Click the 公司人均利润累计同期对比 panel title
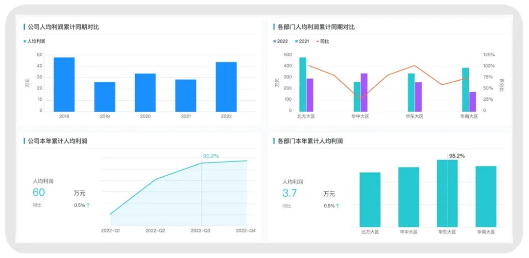The height and width of the screenshot is (258, 529). point(63,27)
